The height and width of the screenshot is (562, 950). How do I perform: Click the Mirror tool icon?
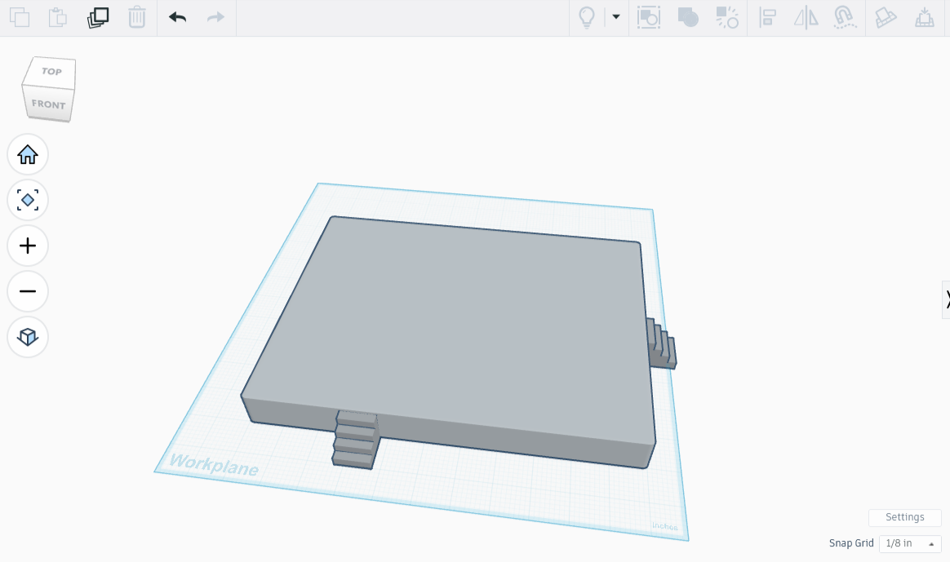coord(806,18)
